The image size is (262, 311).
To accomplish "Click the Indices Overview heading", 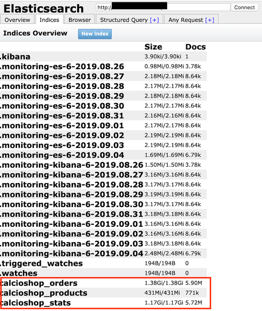I will pyautogui.click(x=35, y=33).
